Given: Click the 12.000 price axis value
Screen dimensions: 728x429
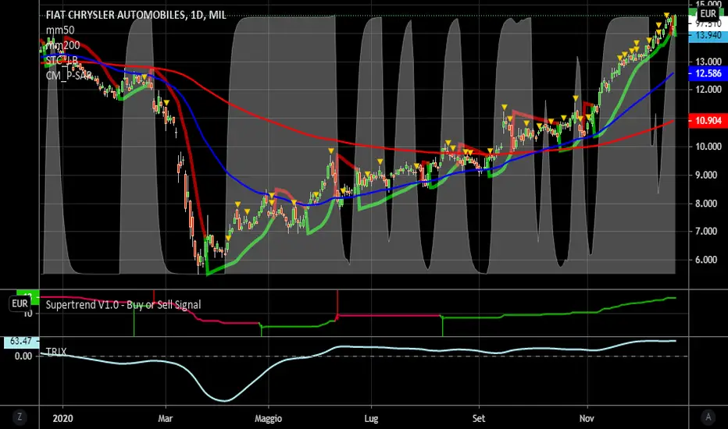Looking at the screenshot, I should pos(708,90).
